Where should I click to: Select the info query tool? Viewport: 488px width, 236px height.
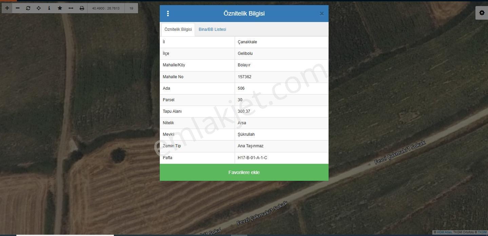coord(49,8)
